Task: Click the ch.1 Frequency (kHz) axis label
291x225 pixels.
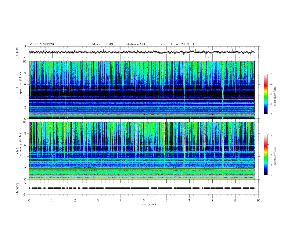Action: tap(19, 86)
